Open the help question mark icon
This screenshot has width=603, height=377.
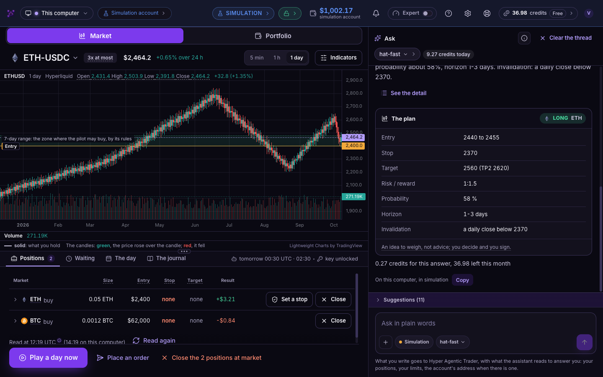pyautogui.click(x=448, y=13)
